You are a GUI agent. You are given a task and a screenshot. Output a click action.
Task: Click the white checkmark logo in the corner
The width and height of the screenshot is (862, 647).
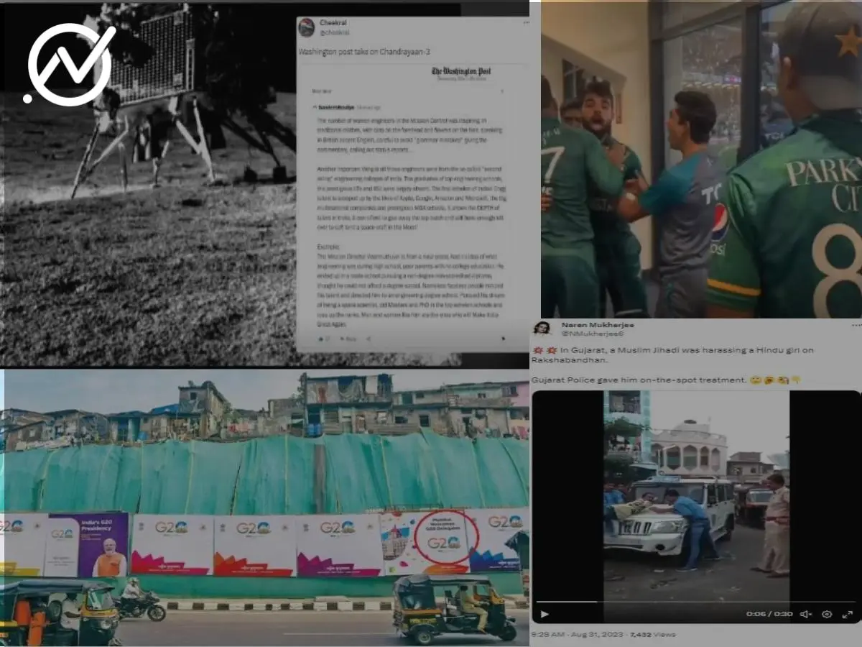click(70, 65)
